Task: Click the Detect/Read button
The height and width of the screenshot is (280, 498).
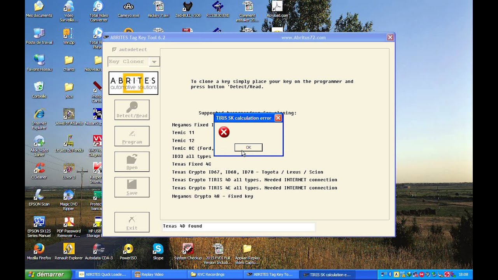Action: click(132, 110)
